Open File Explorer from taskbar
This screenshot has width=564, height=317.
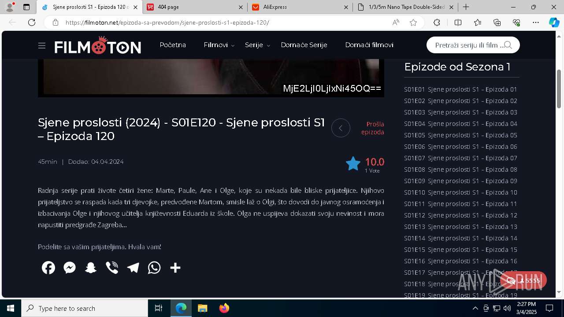(x=203, y=308)
